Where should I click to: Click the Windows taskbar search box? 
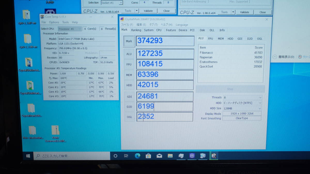tap(72, 156)
